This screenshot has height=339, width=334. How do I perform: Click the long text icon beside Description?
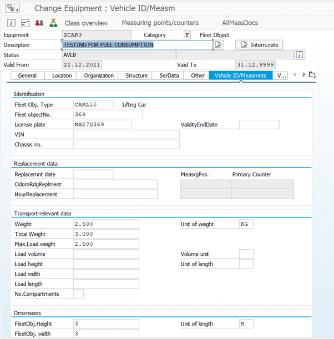click(x=219, y=45)
